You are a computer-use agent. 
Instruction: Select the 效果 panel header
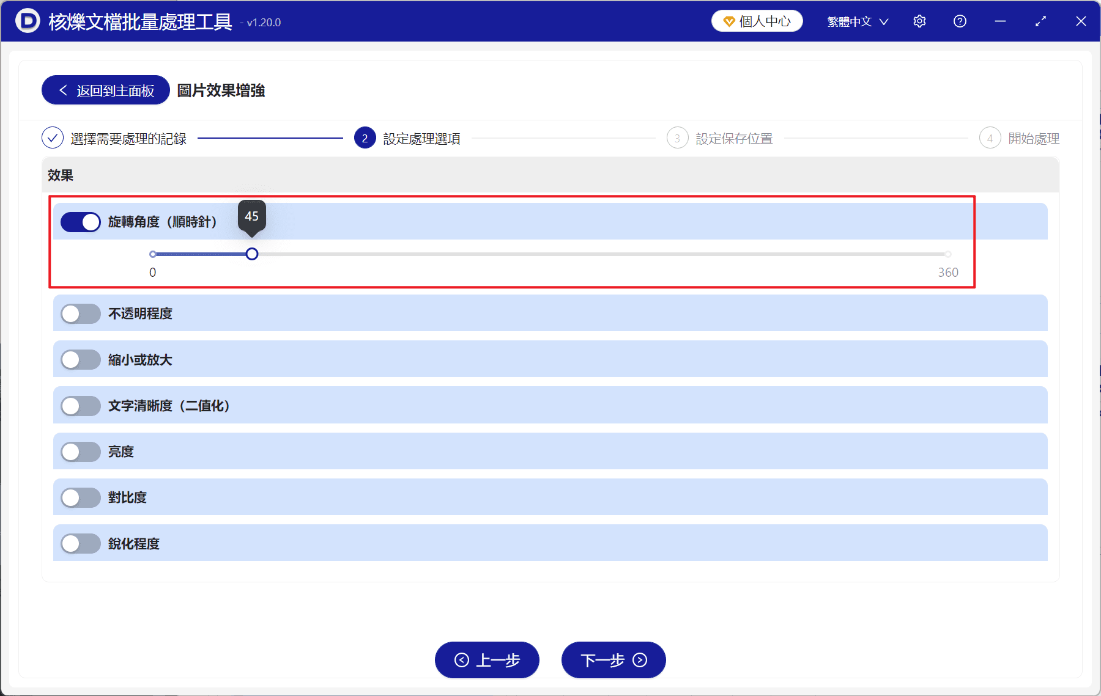(x=59, y=175)
